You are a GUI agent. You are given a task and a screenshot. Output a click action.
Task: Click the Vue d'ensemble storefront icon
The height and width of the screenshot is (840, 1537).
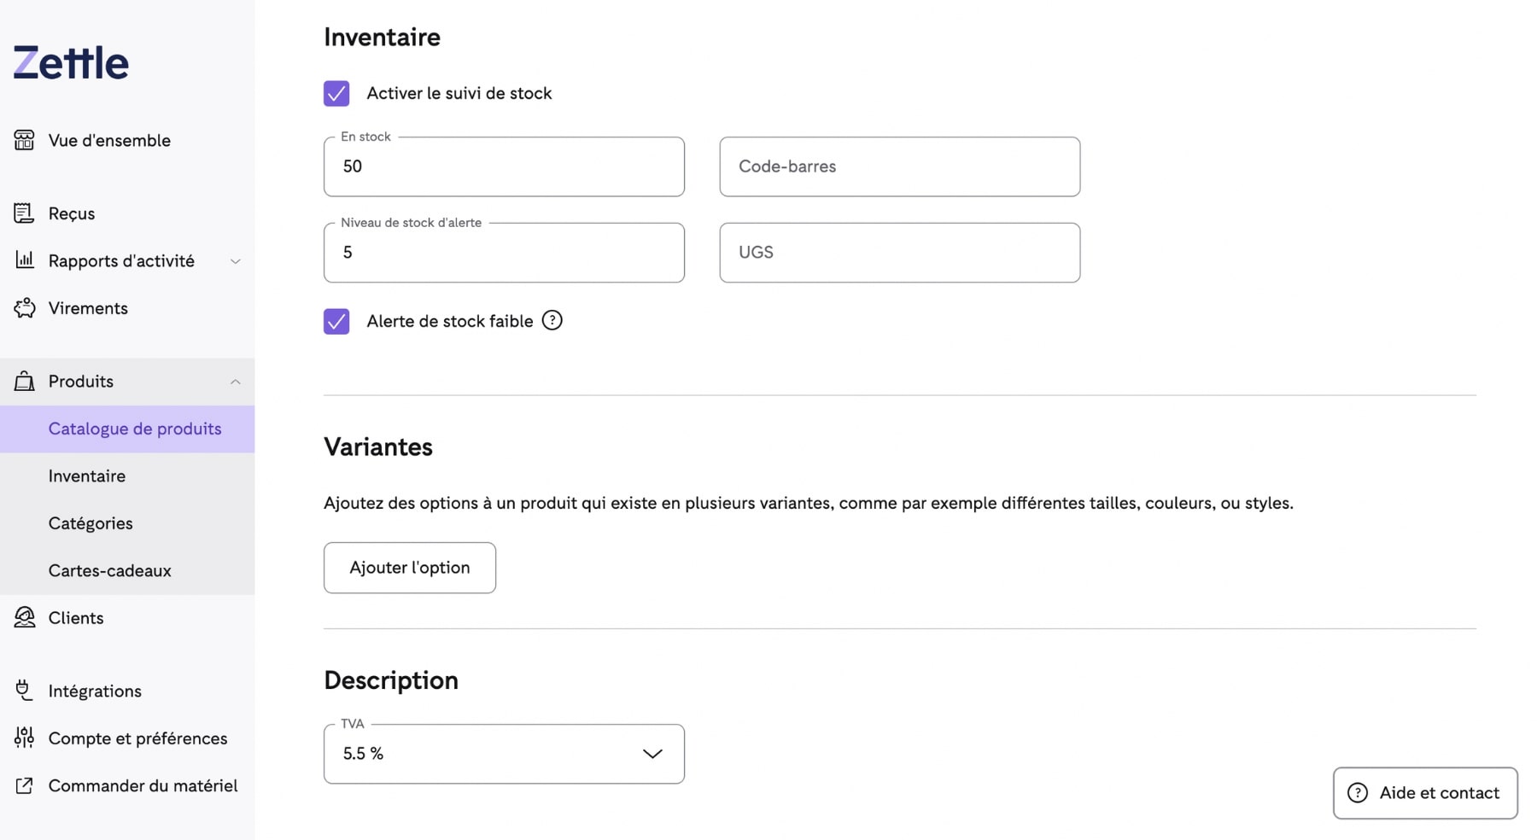click(24, 140)
